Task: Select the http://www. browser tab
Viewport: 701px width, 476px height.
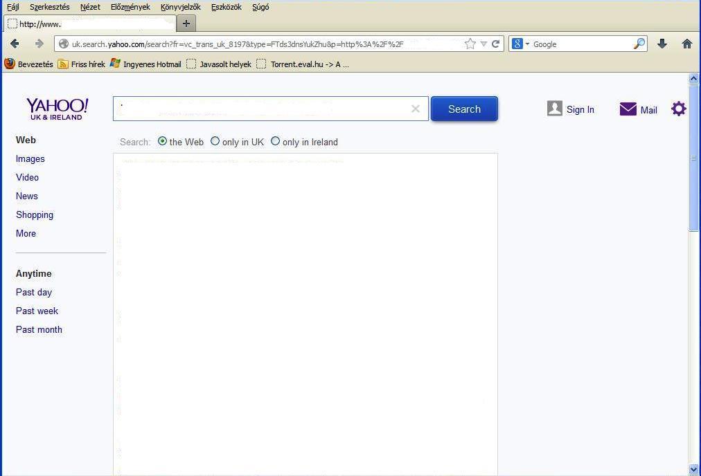Action: 89,24
